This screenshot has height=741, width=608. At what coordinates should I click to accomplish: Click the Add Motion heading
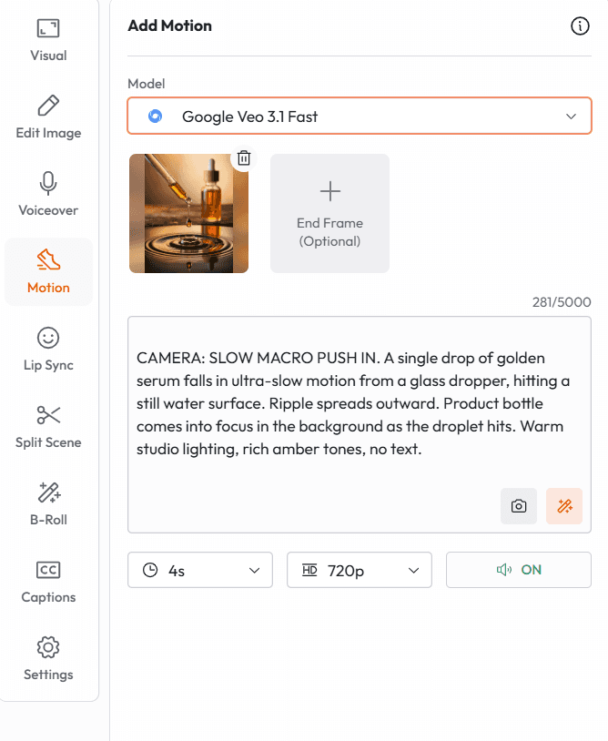(169, 25)
